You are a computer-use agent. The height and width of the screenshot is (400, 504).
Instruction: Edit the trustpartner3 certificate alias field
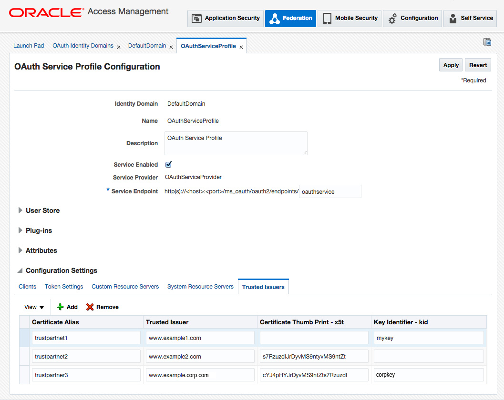point(86,375)
